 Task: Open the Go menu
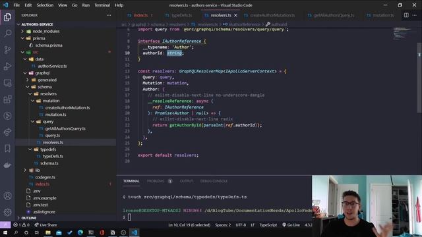(75, 5)
